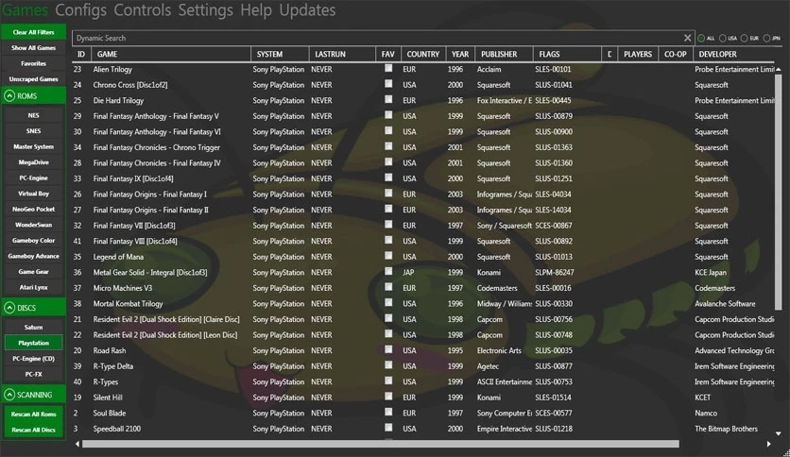Check favorite box for Road Rash
Image resolution: width=790 pixels, height=457 pixels.
pyautogui.click(x=388, y=349)
